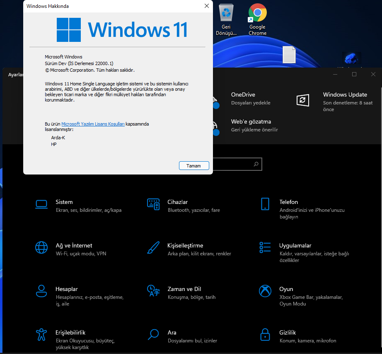Click 'Dosyalarımı bul, izinler' description
Viewport: 382px width, 354px height.
[x=192, y=341]
